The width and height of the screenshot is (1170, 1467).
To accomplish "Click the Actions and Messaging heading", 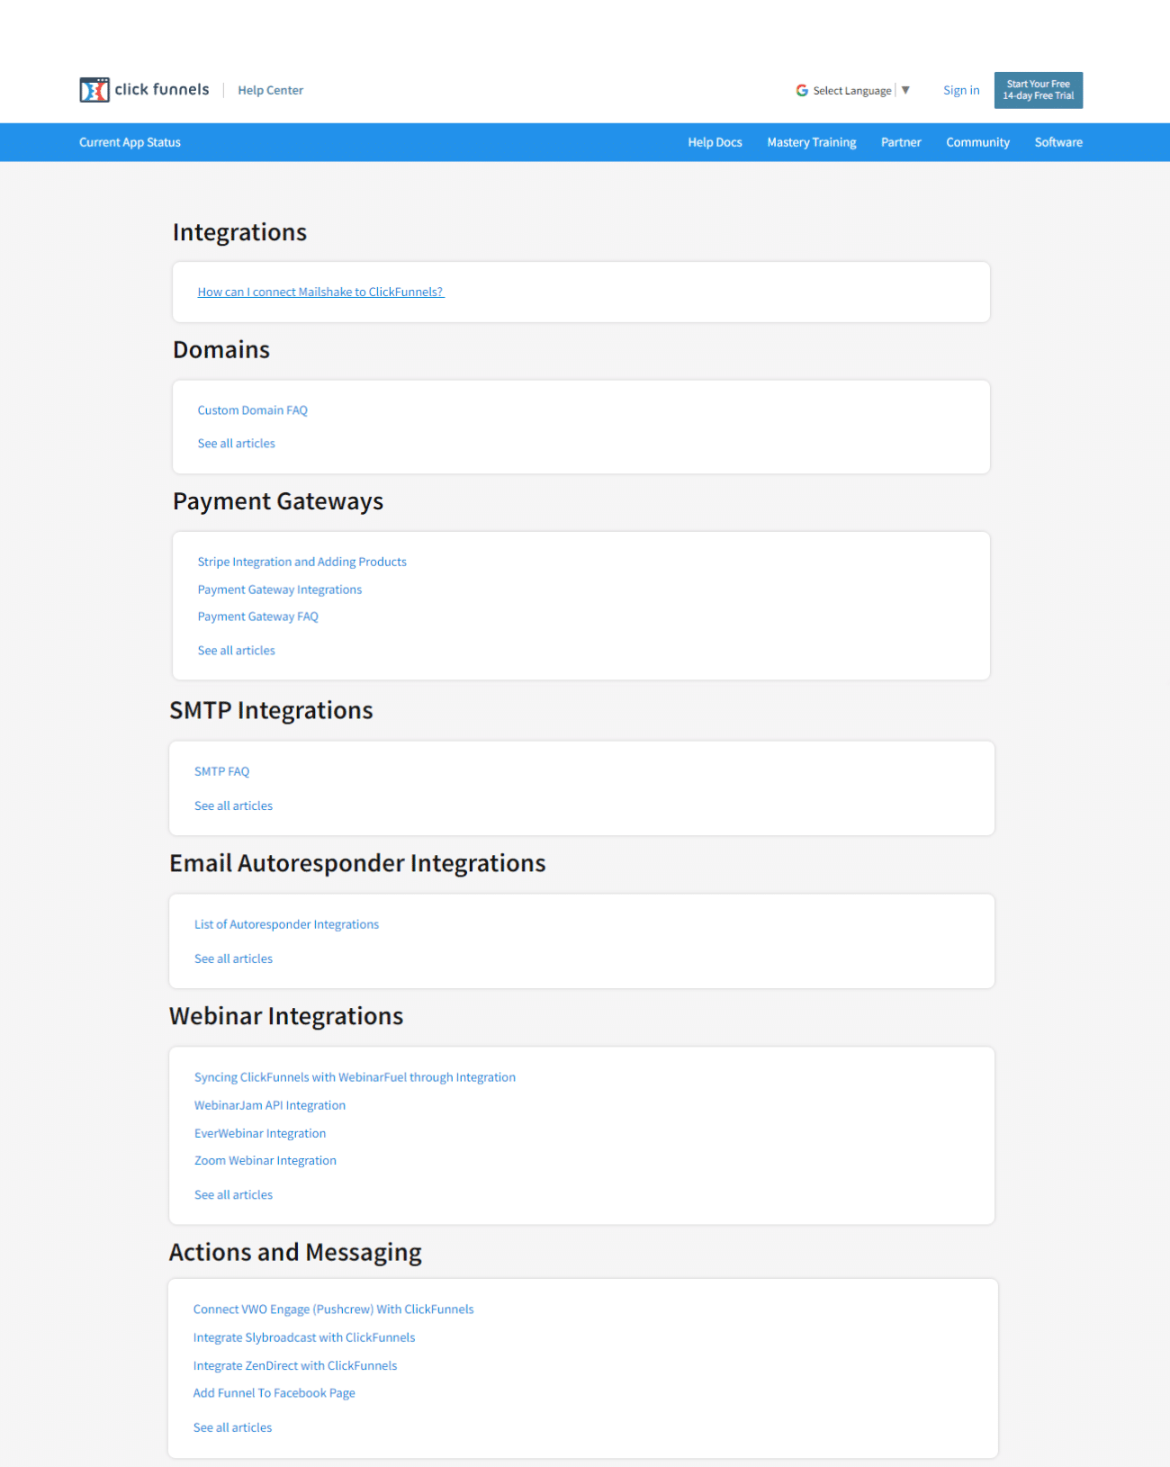I will pos(295,1253).
